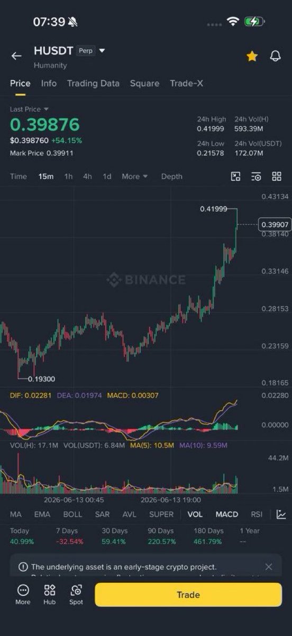
Task: Enable the AVL indicator
Action: [129, 514]
